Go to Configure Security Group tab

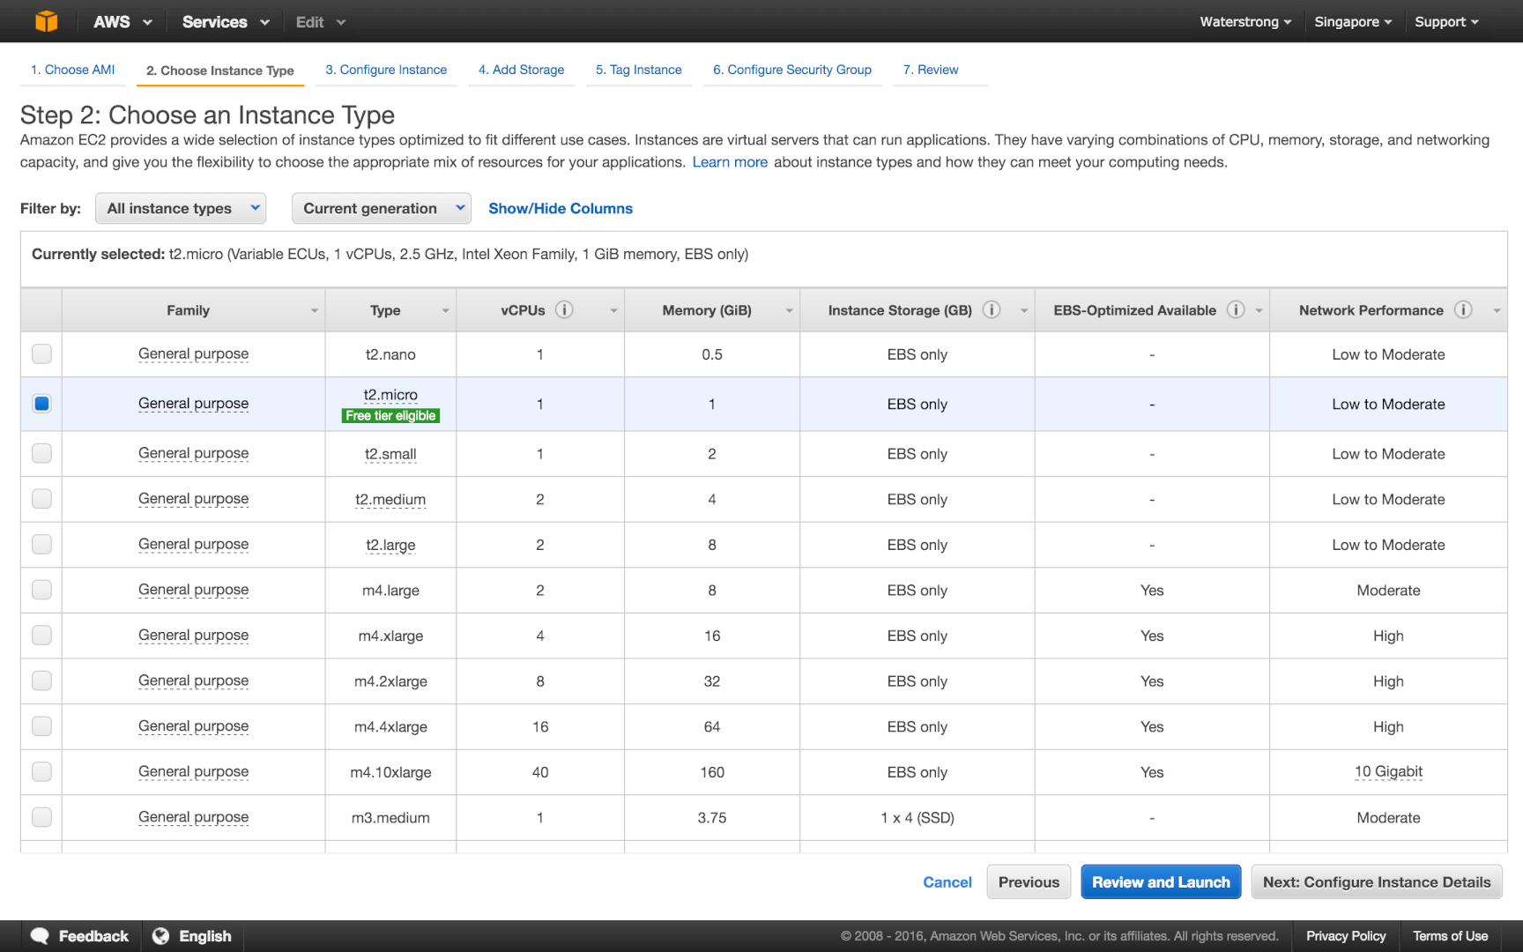click(792, 70)
